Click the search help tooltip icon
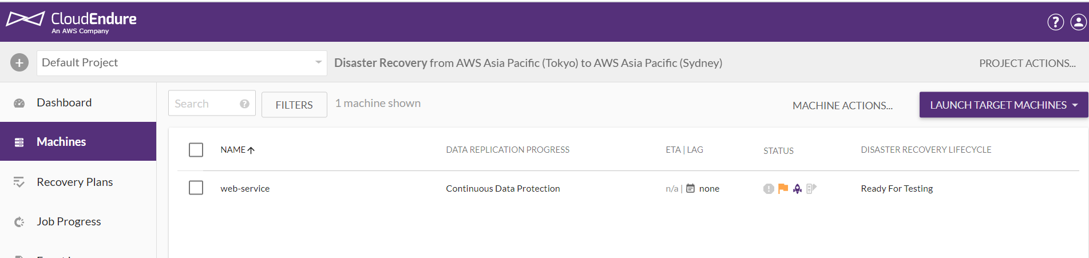 244,104
